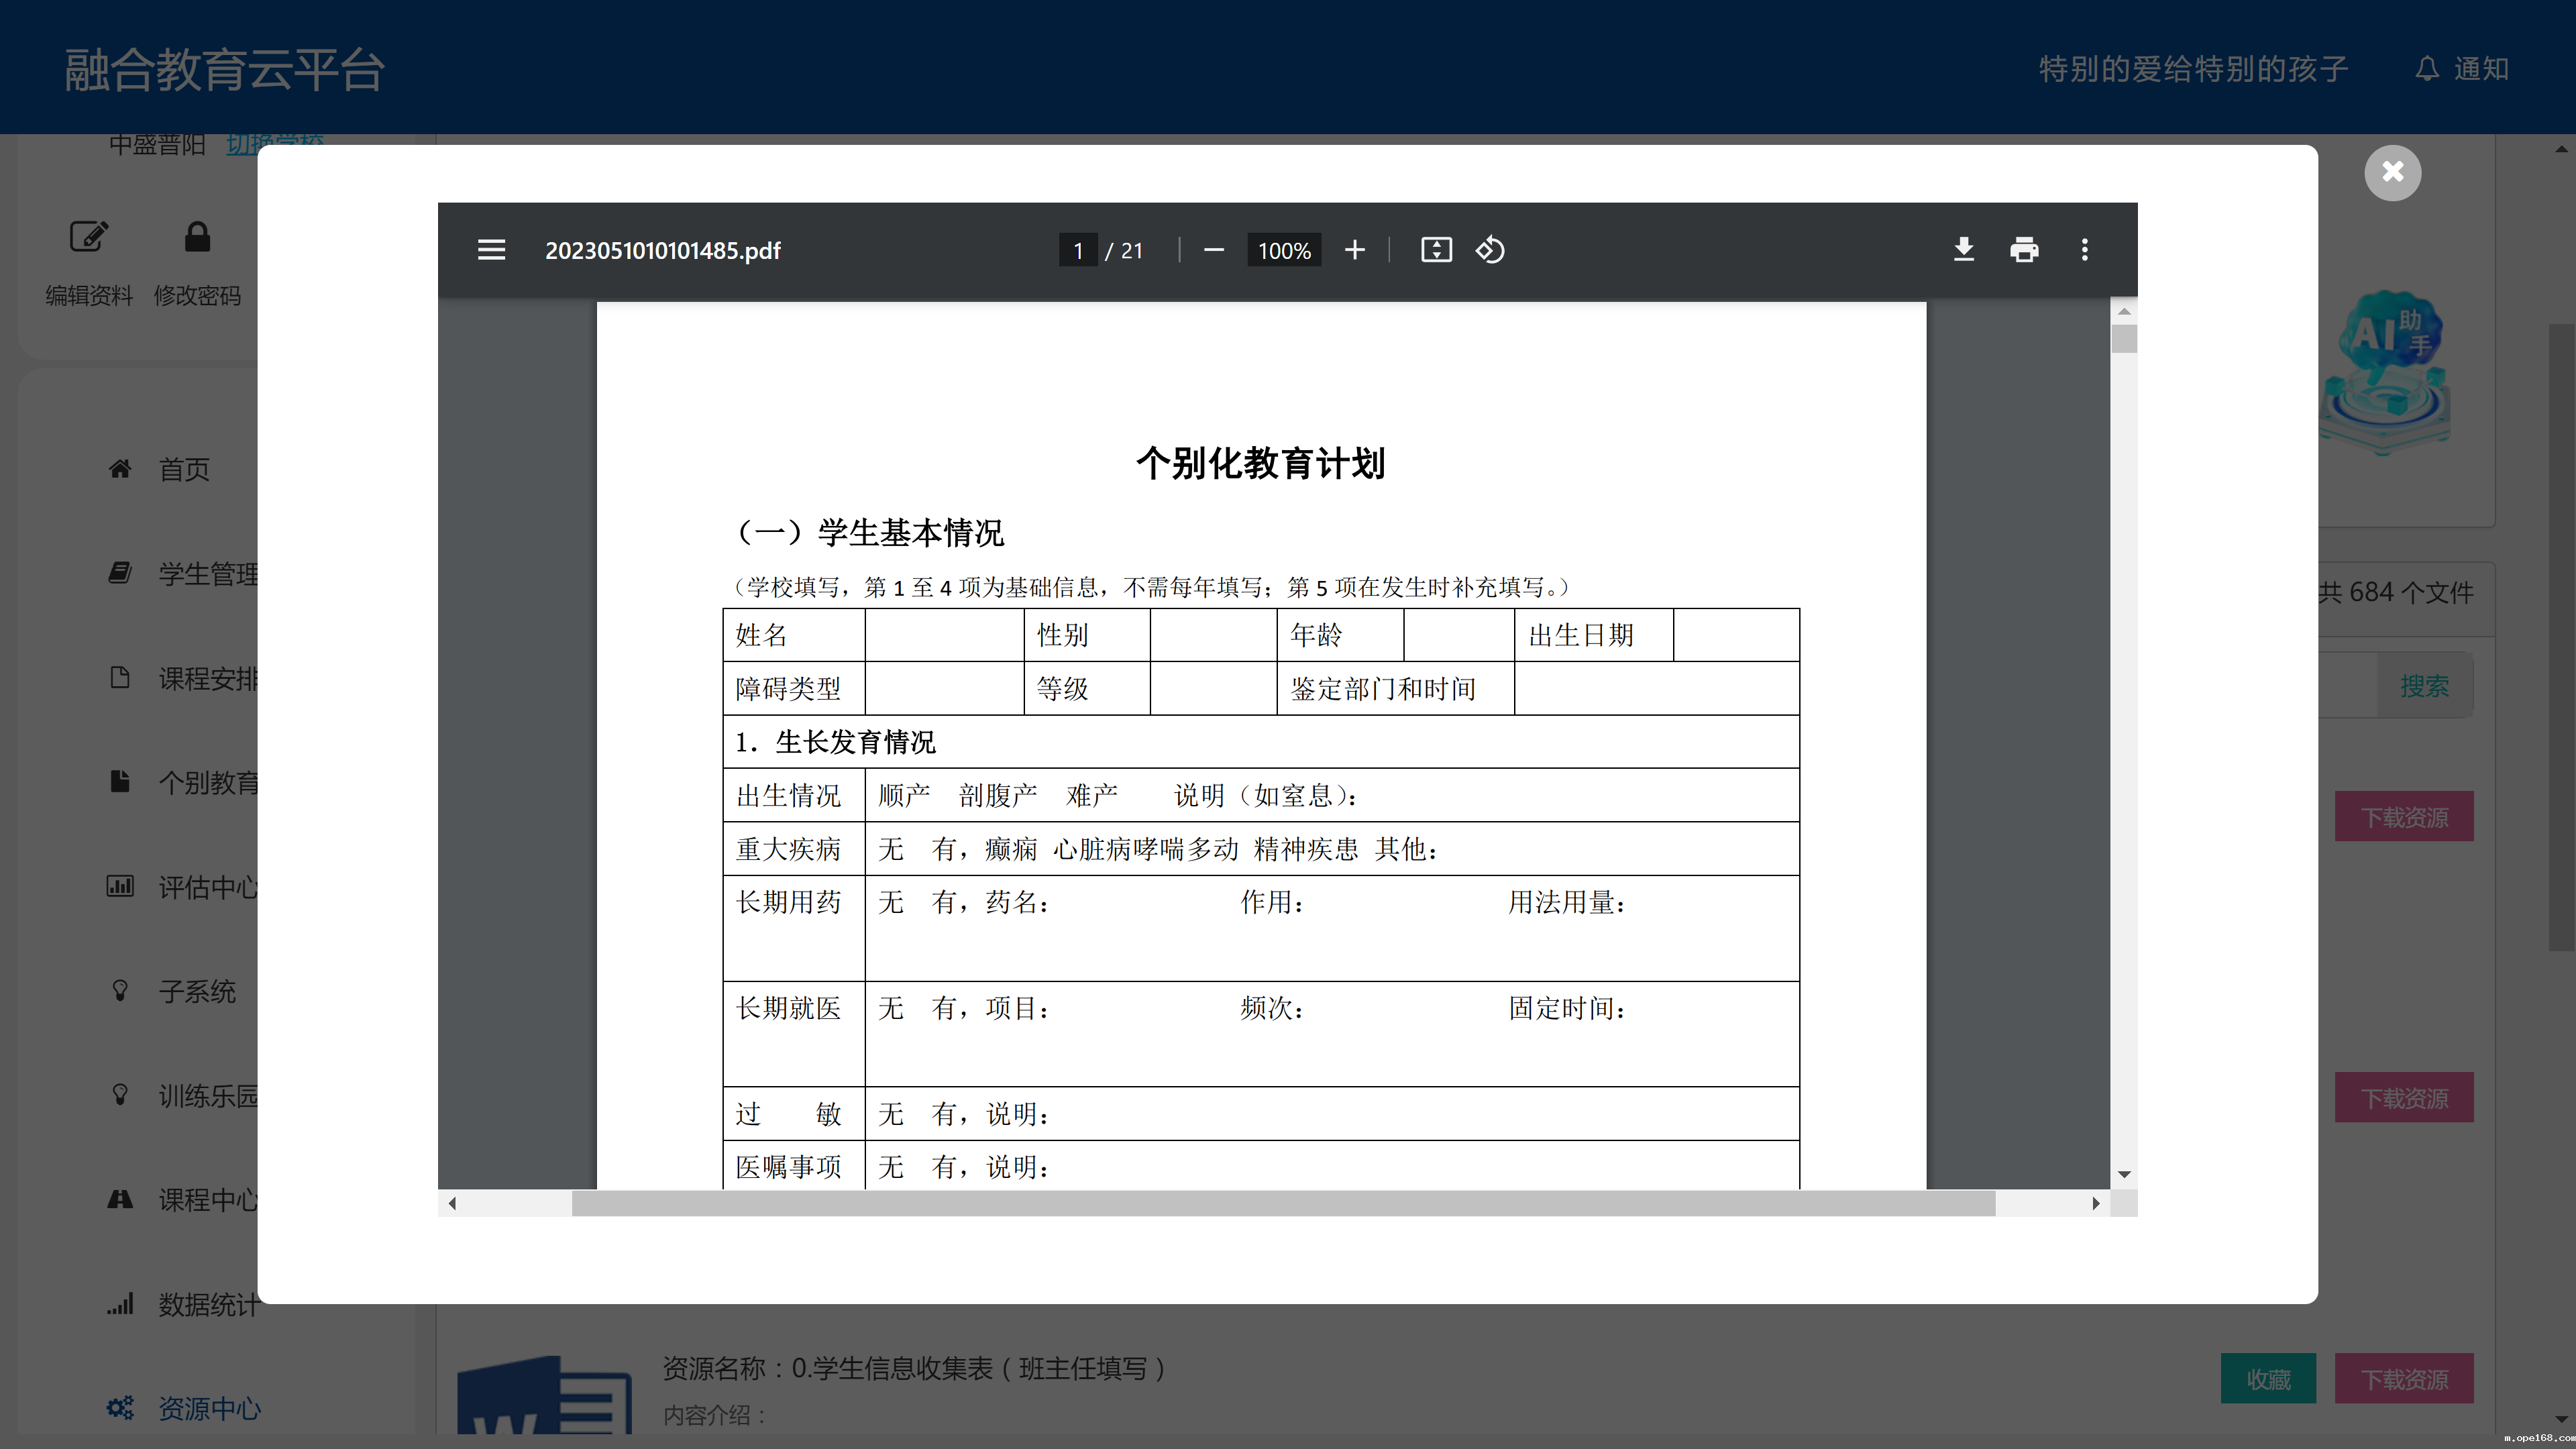2576x1449 pixels.
Task: Zoom in using the plus icon
Action: (1354, 250)
